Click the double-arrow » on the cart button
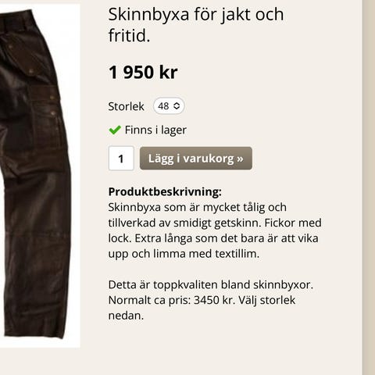The image size is (375, 375). click(x=240, y=159)
